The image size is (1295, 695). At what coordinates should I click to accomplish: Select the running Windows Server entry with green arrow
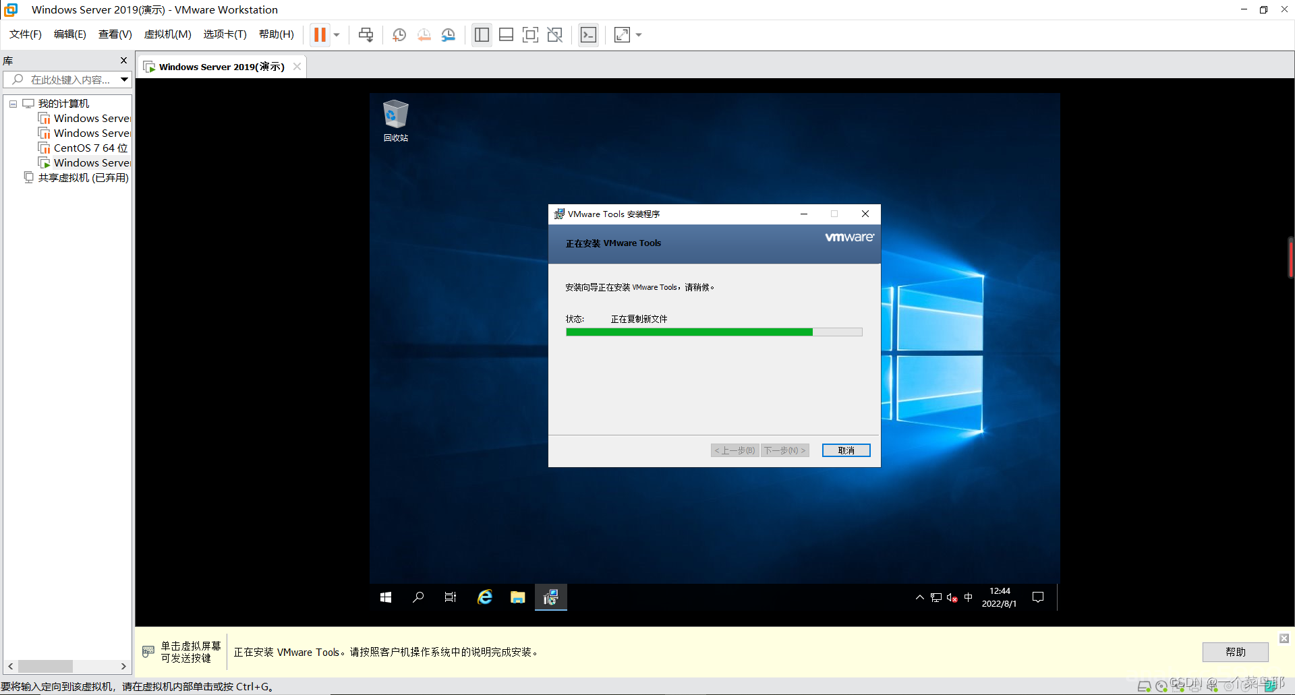[92, 163]
